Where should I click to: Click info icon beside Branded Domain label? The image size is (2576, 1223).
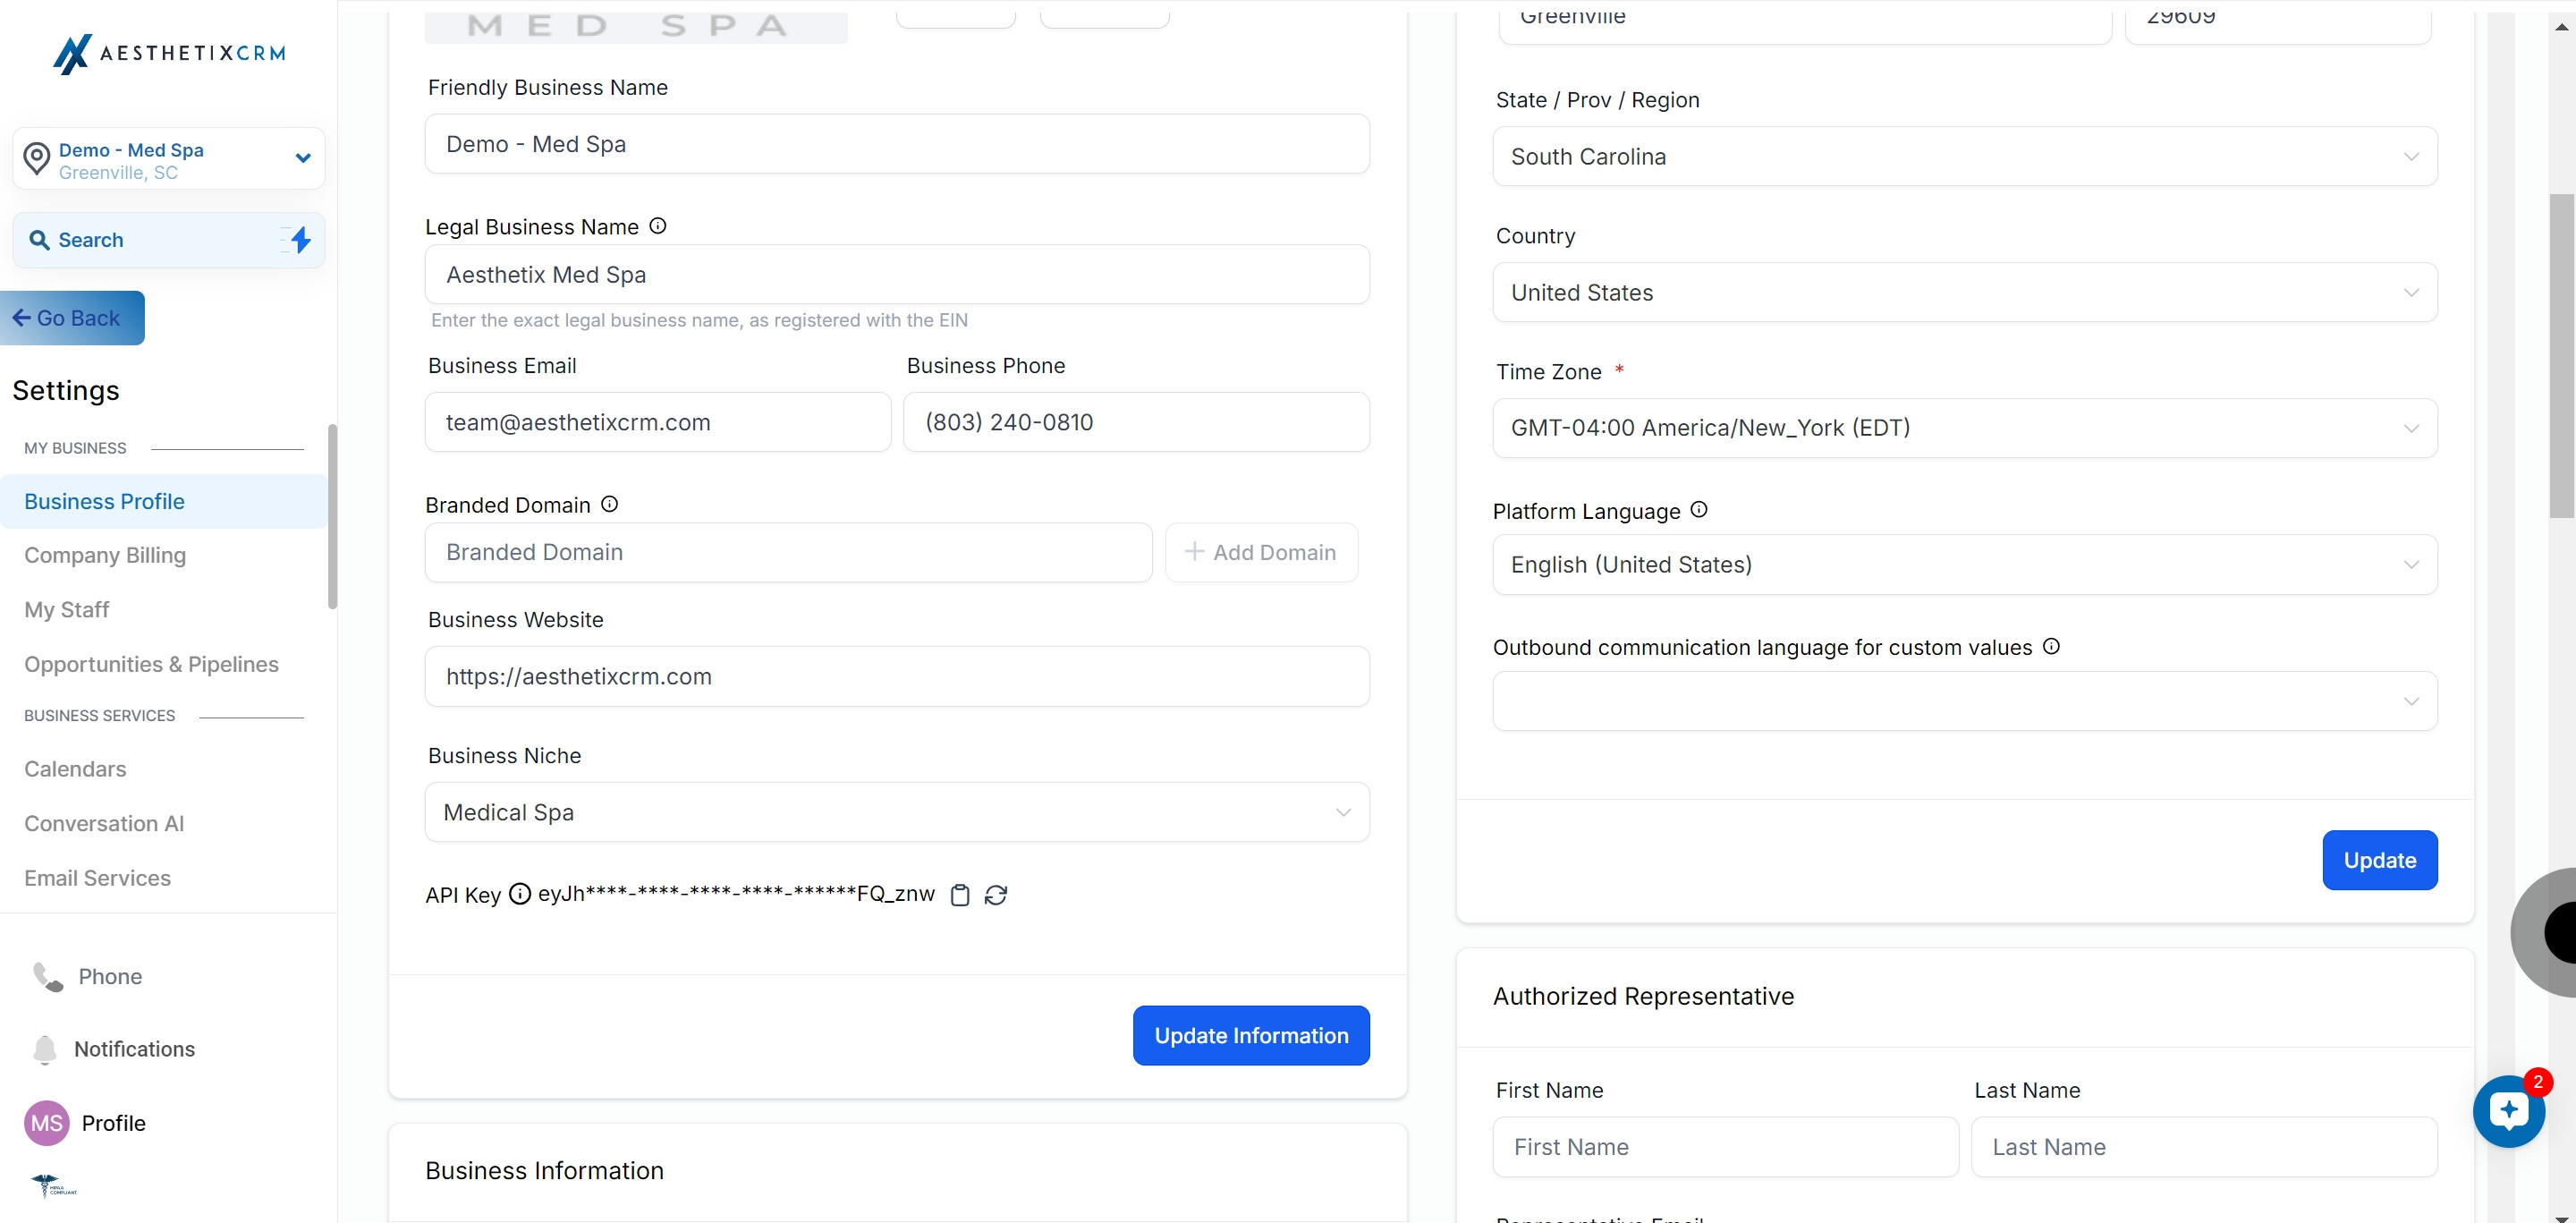609,504
